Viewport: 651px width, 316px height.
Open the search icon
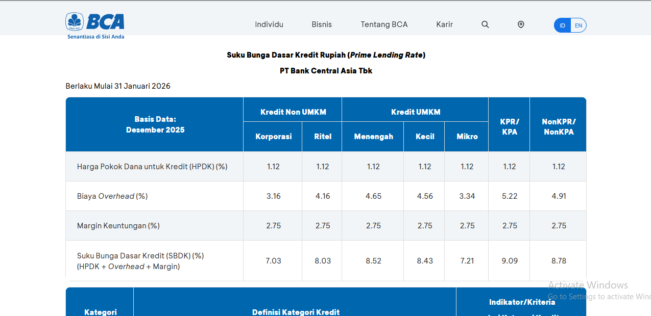pos(485,24)
